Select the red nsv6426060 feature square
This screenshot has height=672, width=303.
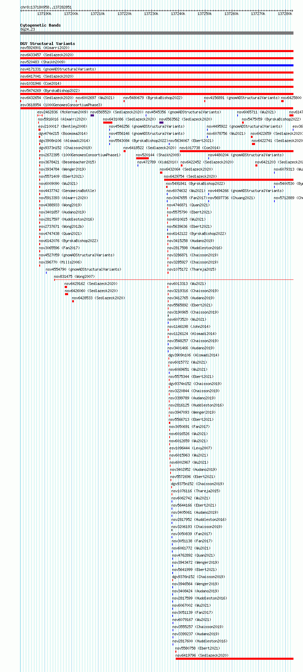coord(66,294)
